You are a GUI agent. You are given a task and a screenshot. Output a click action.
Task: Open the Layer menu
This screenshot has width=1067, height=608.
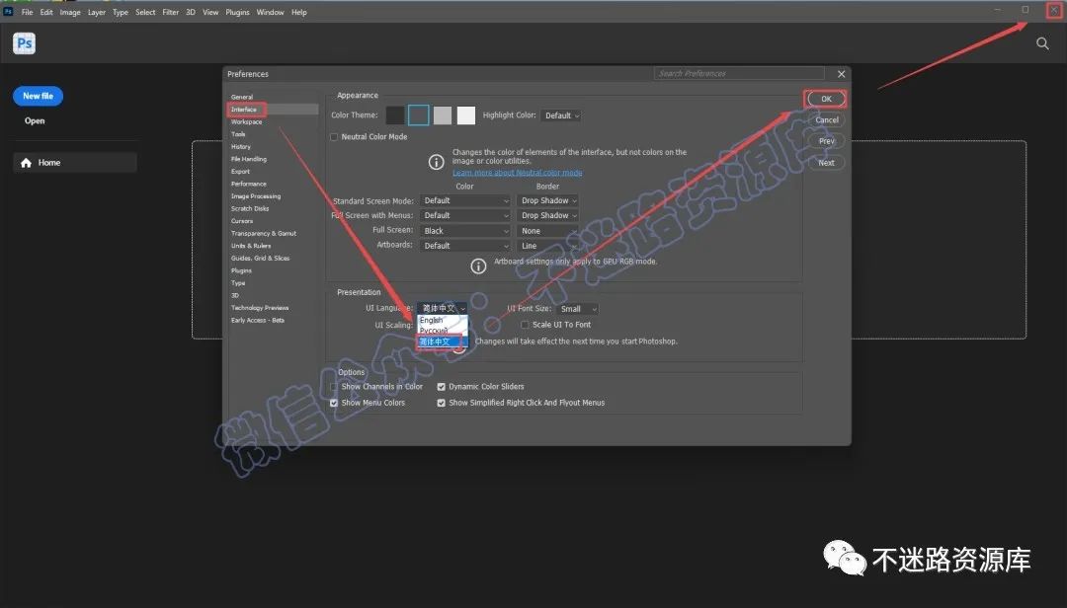97,12
